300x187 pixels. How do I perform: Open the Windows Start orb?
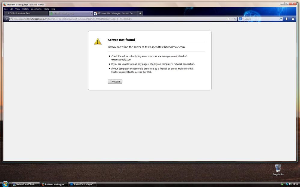point(5,184)
